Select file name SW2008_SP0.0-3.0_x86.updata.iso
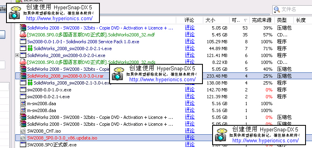The height and width of the screenshot is (148, 312). 62,138
